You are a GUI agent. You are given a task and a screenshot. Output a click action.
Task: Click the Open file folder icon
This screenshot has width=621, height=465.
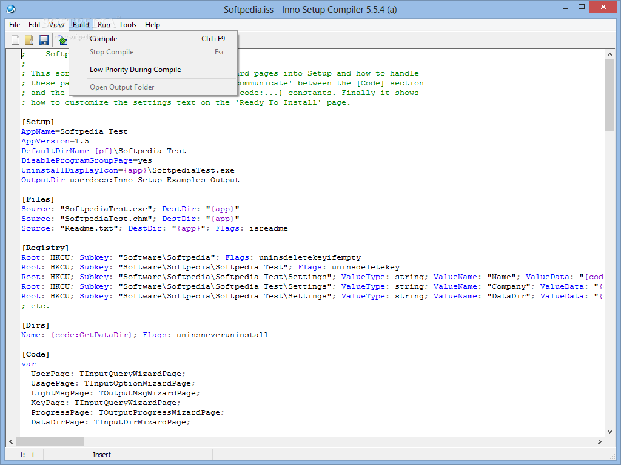tap(29, 40)
